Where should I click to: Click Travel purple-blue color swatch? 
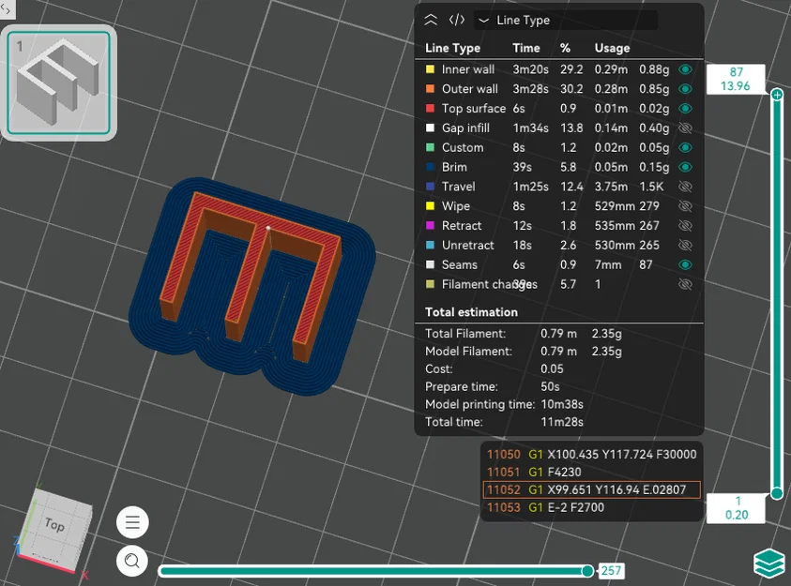pos(430,187)
